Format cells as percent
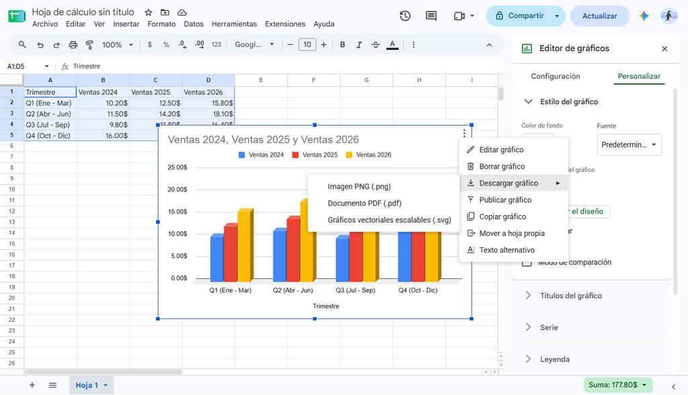 166,45
